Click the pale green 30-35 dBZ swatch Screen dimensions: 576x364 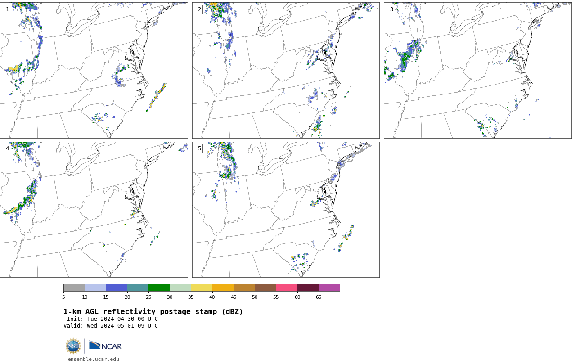(180, 288)
